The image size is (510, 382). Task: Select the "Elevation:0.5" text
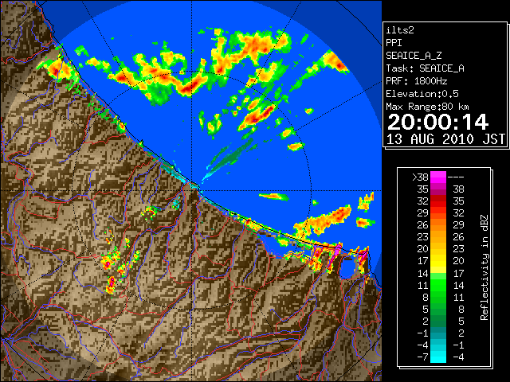[x=422, y=94]
